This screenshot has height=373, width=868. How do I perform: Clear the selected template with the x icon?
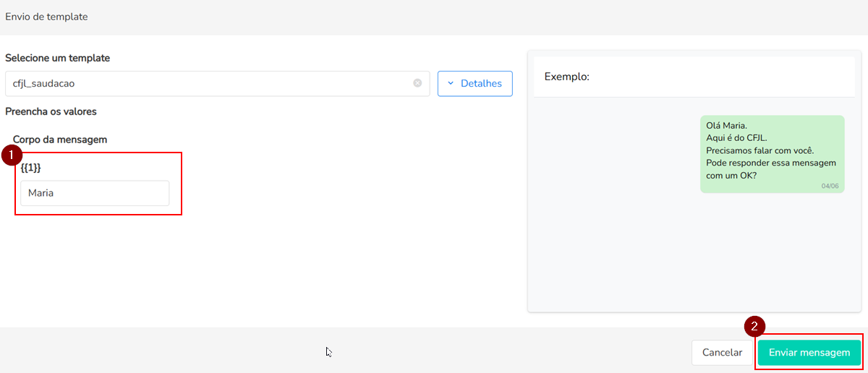pyautogui.click(x=417, y=83)
